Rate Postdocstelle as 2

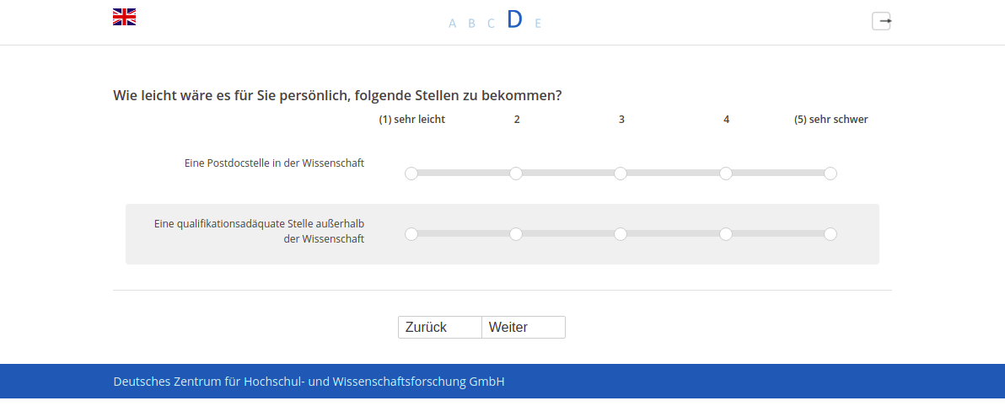tap(516, 173)
